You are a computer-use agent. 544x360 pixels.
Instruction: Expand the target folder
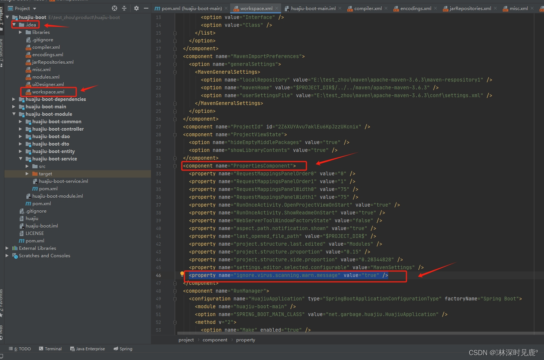tap(27, 174)
